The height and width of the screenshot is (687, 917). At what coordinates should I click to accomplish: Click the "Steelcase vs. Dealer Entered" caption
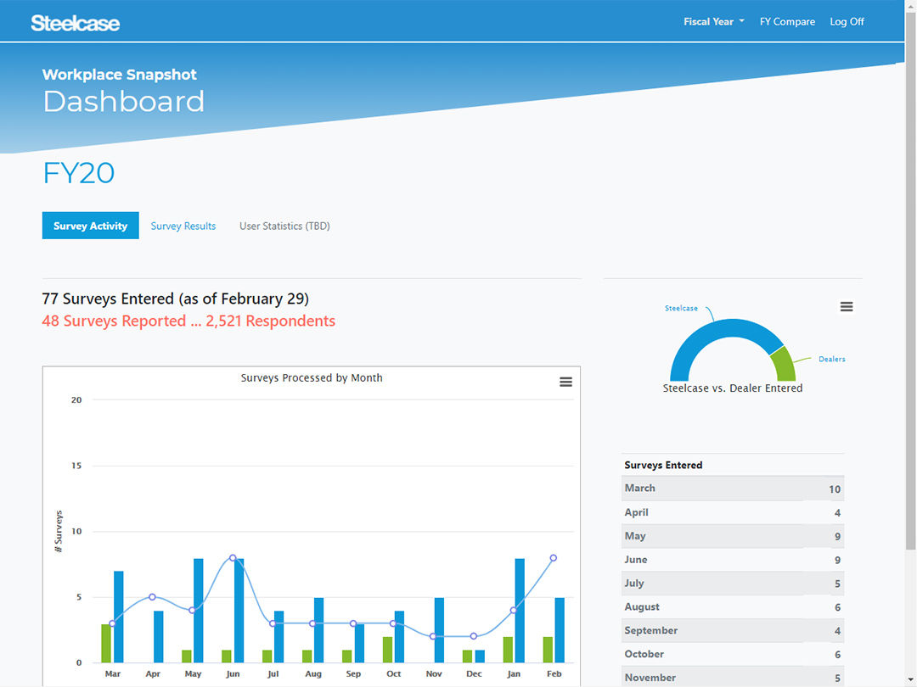pyautogui.click(x=732, y=388)
